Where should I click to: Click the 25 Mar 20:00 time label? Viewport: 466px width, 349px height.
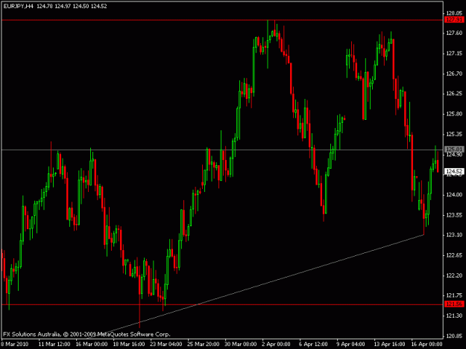[204, 344]
